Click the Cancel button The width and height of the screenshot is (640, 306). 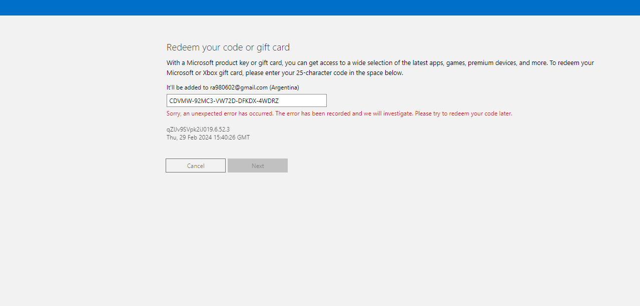point(196,165)
